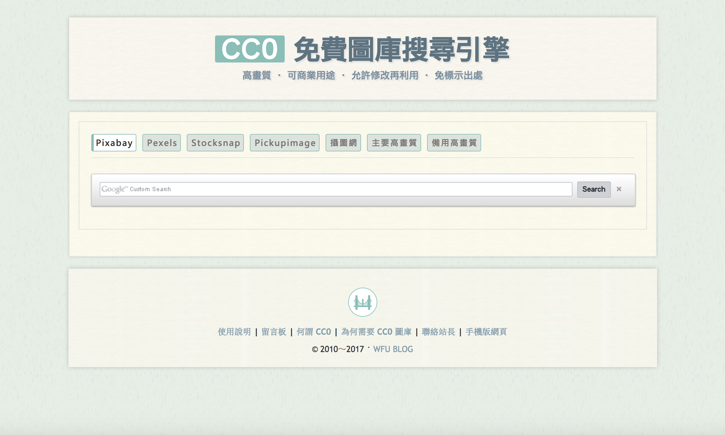The height and width of the screenshot is (435, 725).
Task: Open the 手機版網頁 link
Action: point(486,332)
